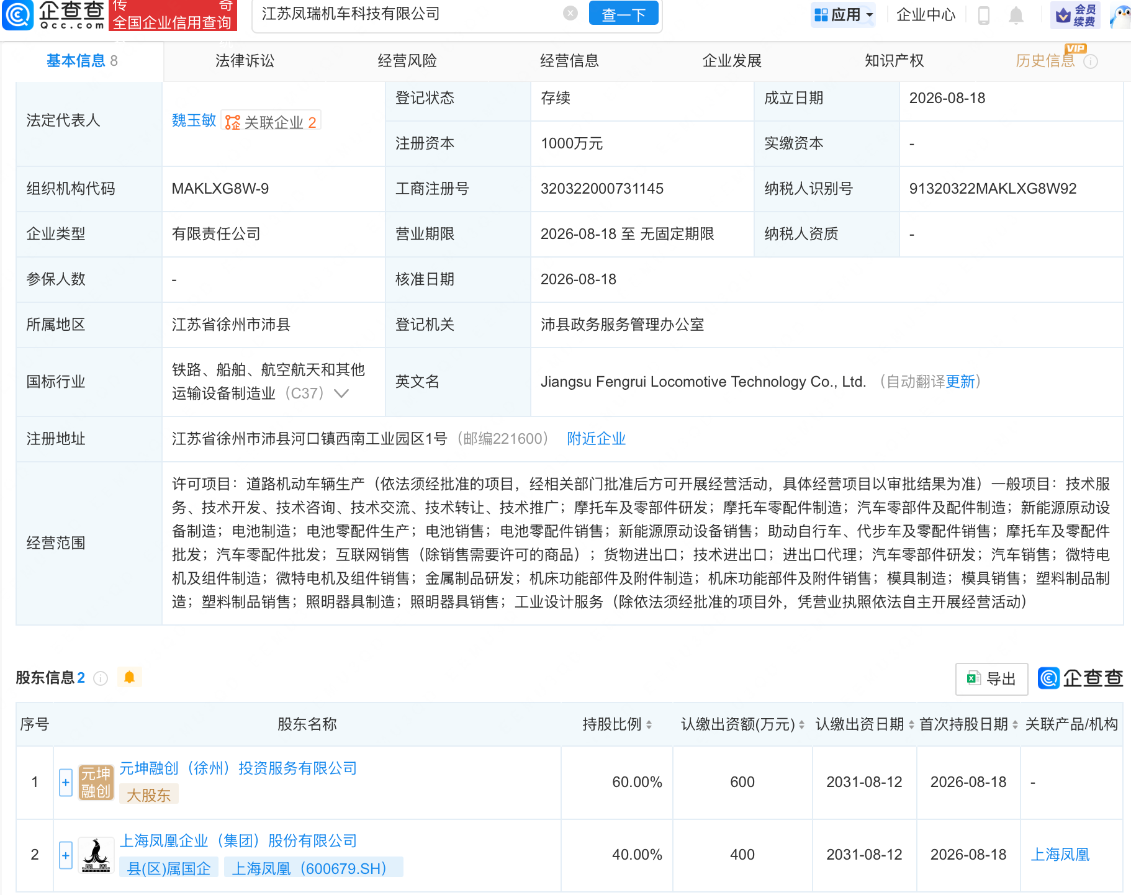1131x895 pixels.
Task: Click the history info help icon
Action: (x=1091, y=61)
